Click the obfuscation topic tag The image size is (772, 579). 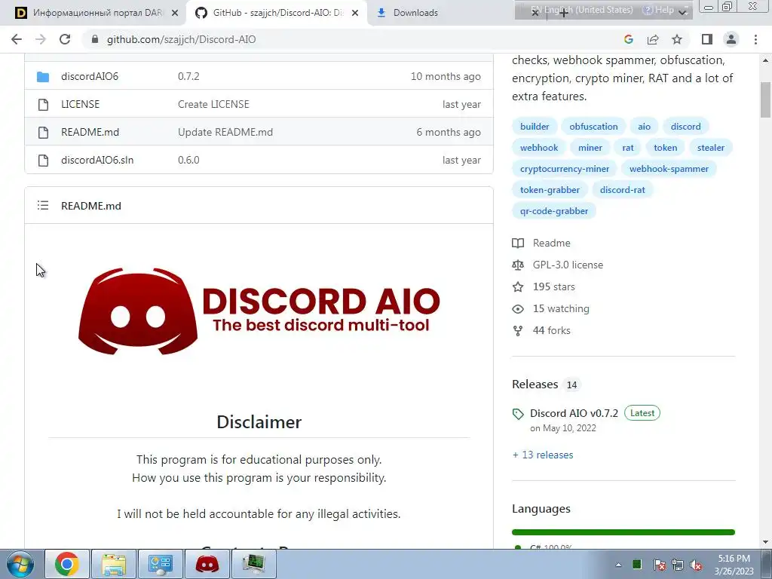(x=593, y=127)
